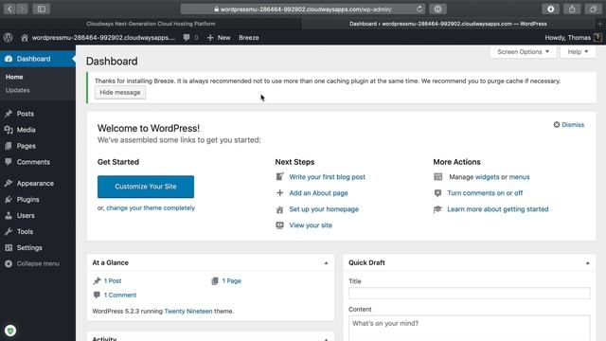Click the Howdy, Thomas account link

(x=567, y=38)
